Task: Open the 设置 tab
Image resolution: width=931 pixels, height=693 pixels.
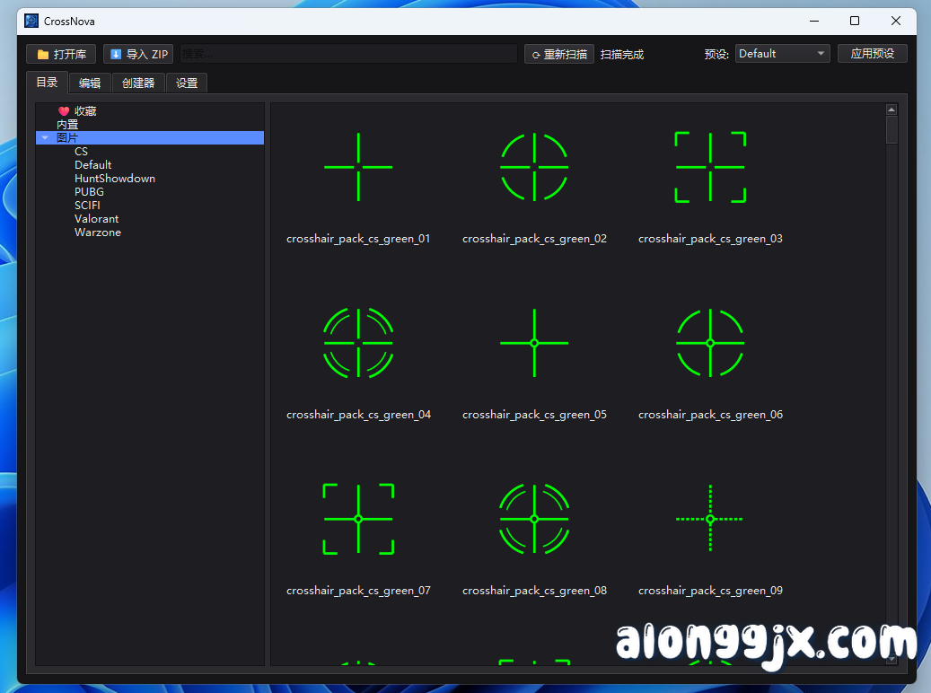Action: coord(186,82)
